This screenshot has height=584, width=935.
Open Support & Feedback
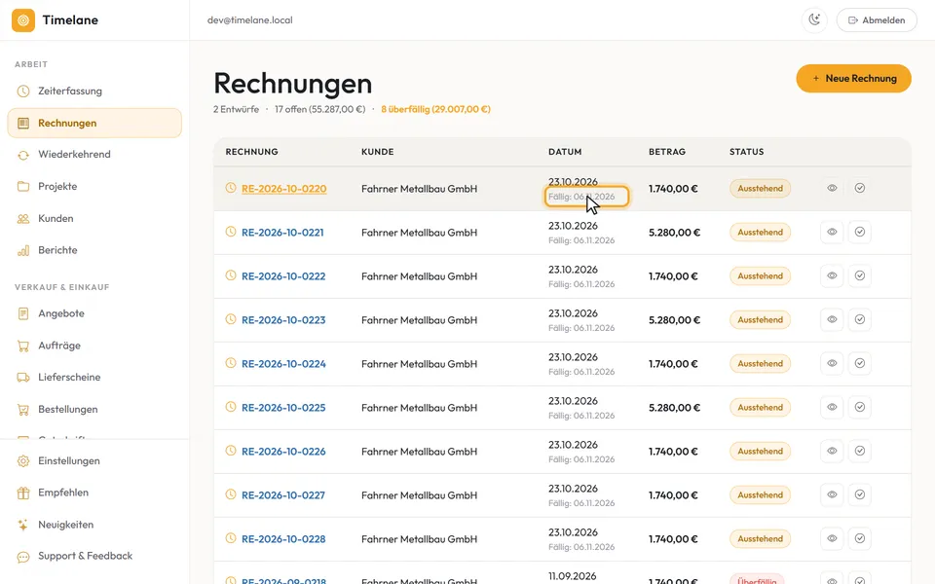94,556
